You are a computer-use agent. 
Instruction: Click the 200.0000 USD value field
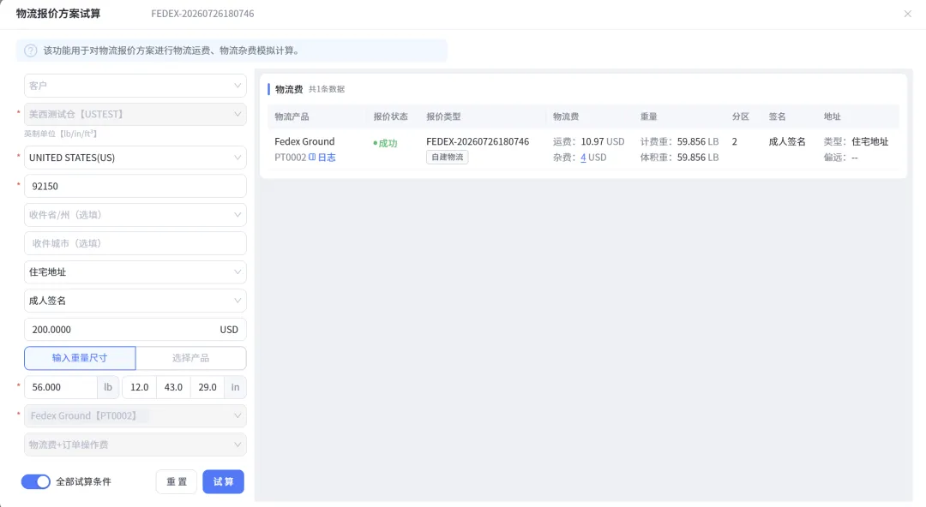tap(135, 330)
